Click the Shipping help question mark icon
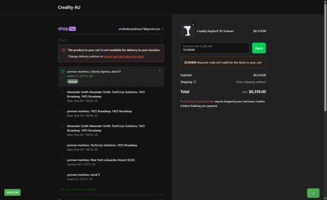Viewport: 327px width, 200px height. [x=195, y=82]
